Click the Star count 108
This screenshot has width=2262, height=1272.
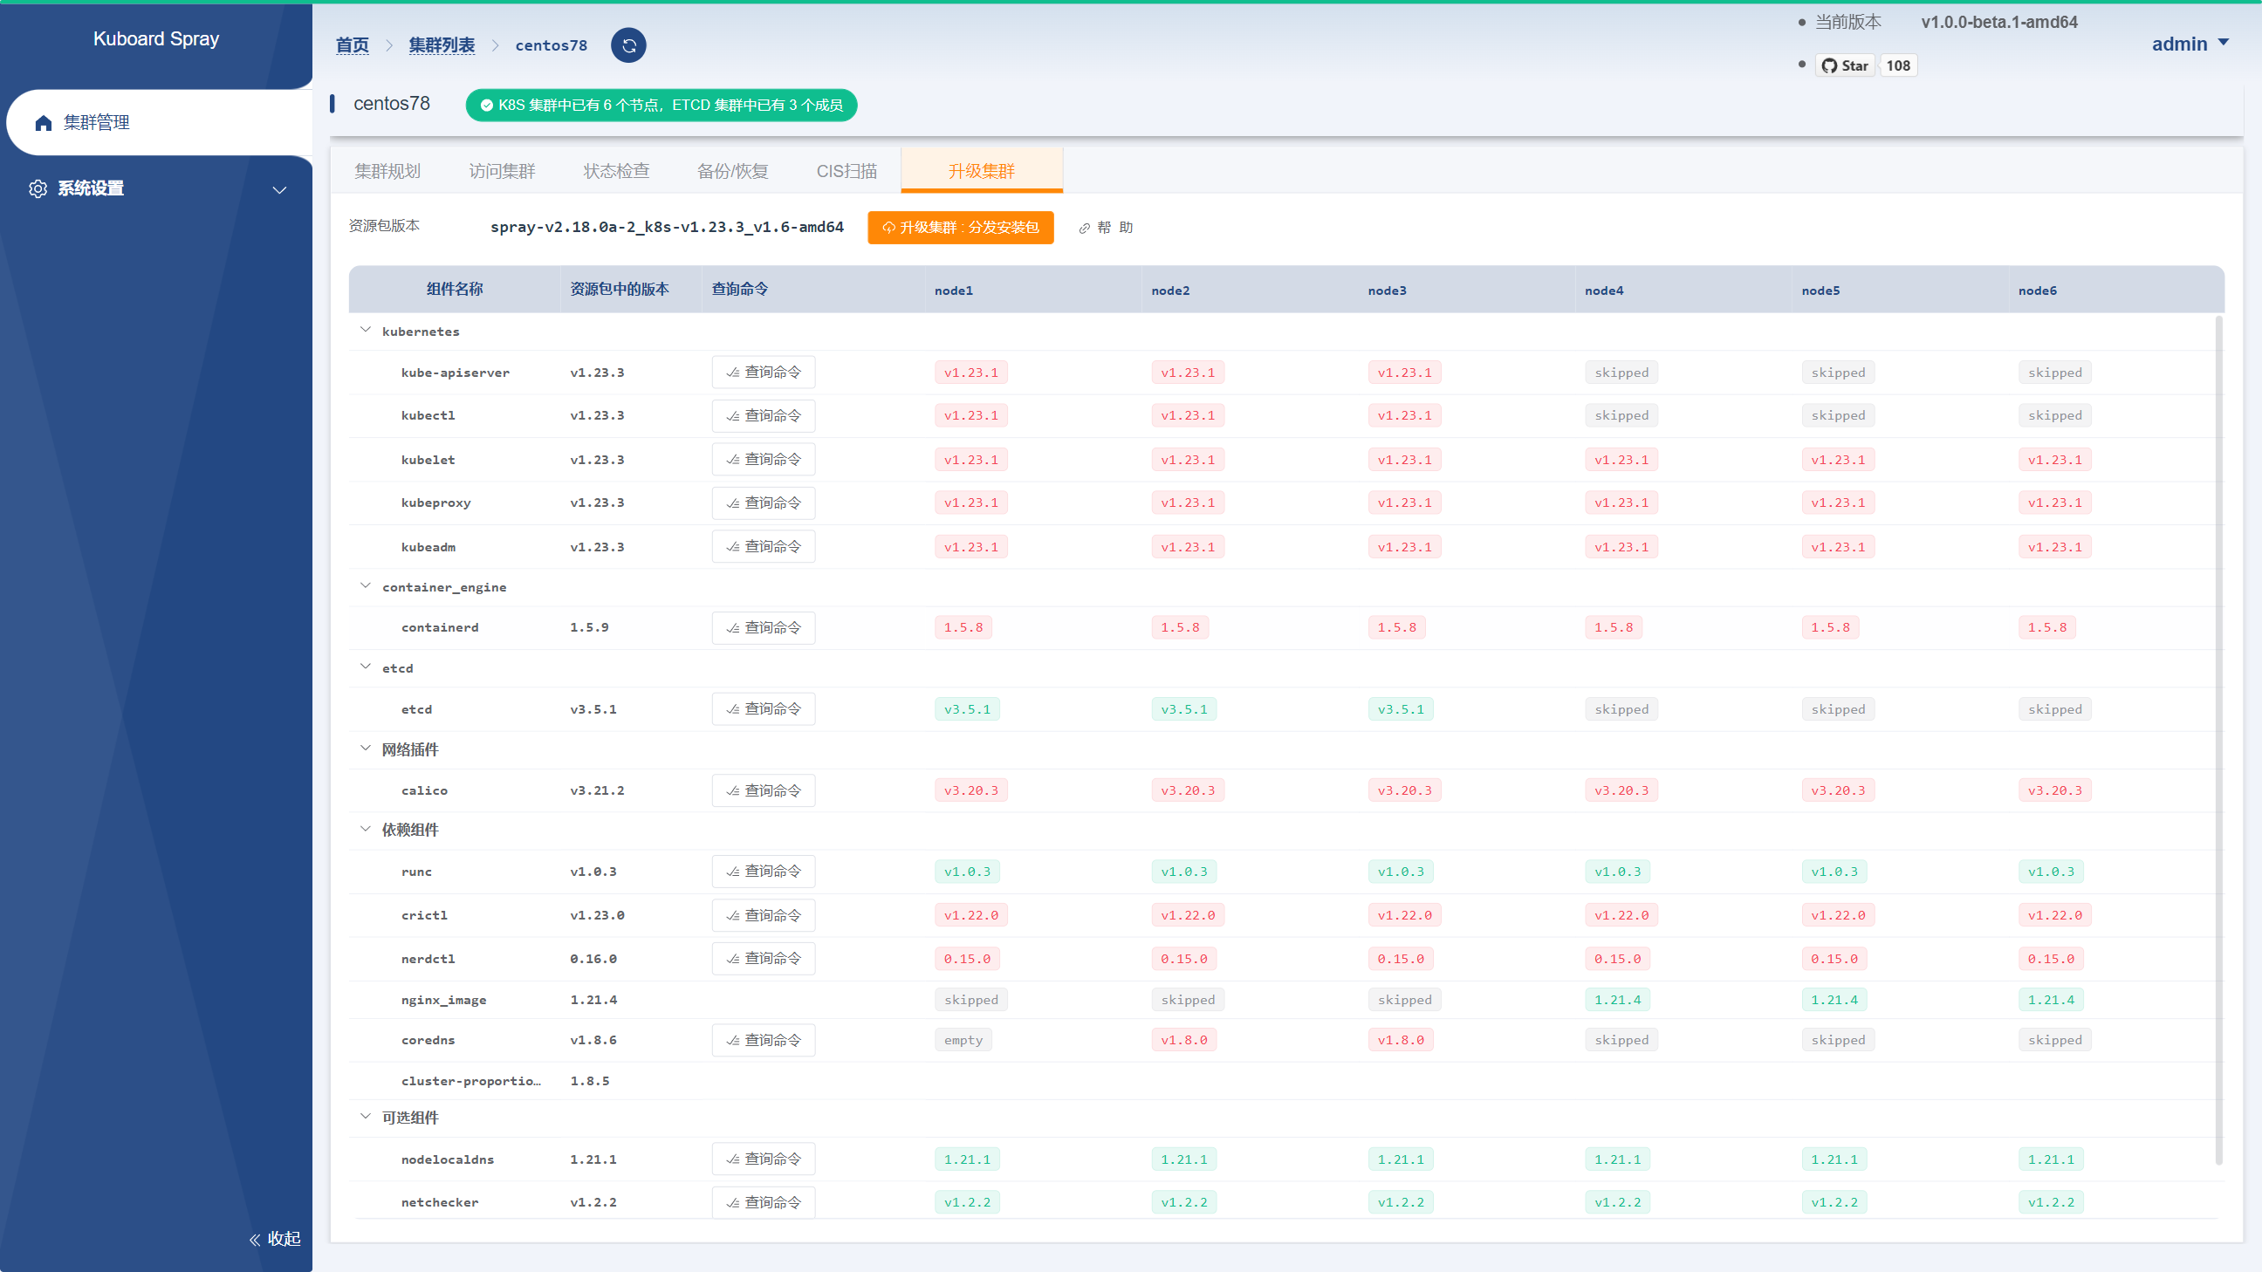(1897, 65)
